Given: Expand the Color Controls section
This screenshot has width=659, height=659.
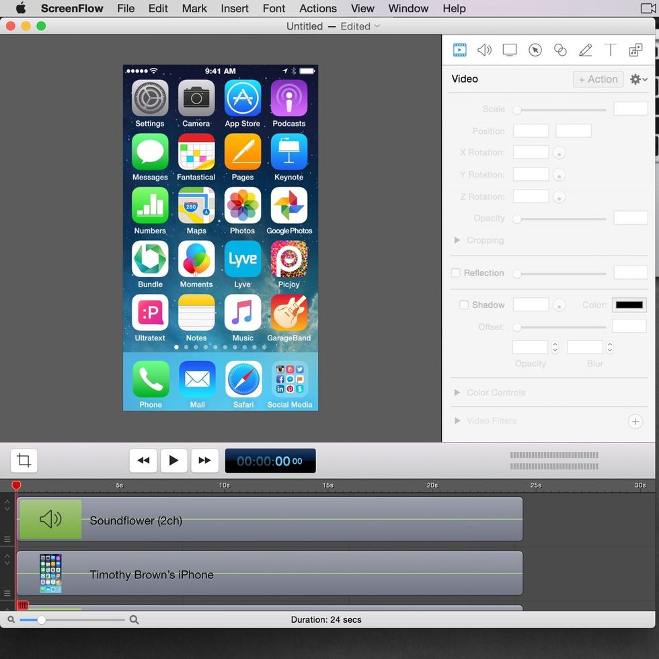Looking at the screenshot, I should pos(457,393).
